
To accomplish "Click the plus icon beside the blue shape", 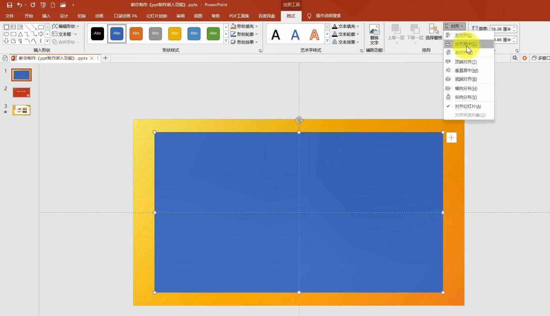I will [451, 137].
